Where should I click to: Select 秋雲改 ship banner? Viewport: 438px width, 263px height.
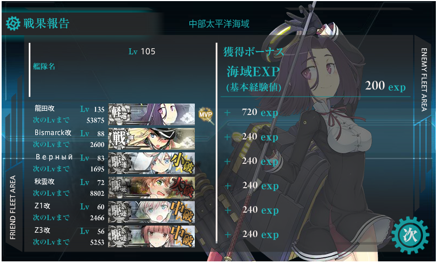pos(151,187)
